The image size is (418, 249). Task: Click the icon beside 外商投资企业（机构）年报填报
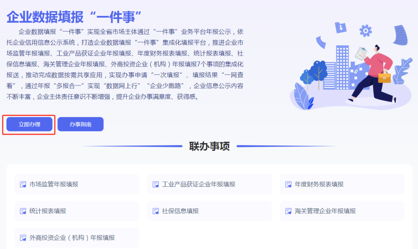click(23, 238)
